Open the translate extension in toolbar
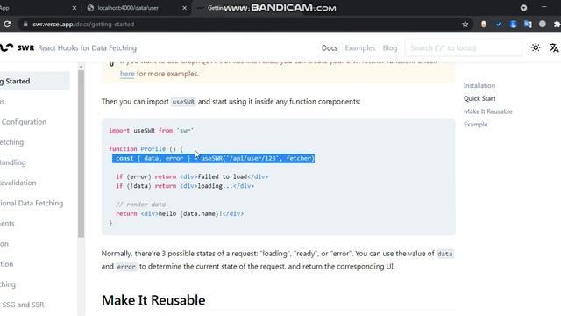Viewport: 561px width, 316px height. pos(528,25)
